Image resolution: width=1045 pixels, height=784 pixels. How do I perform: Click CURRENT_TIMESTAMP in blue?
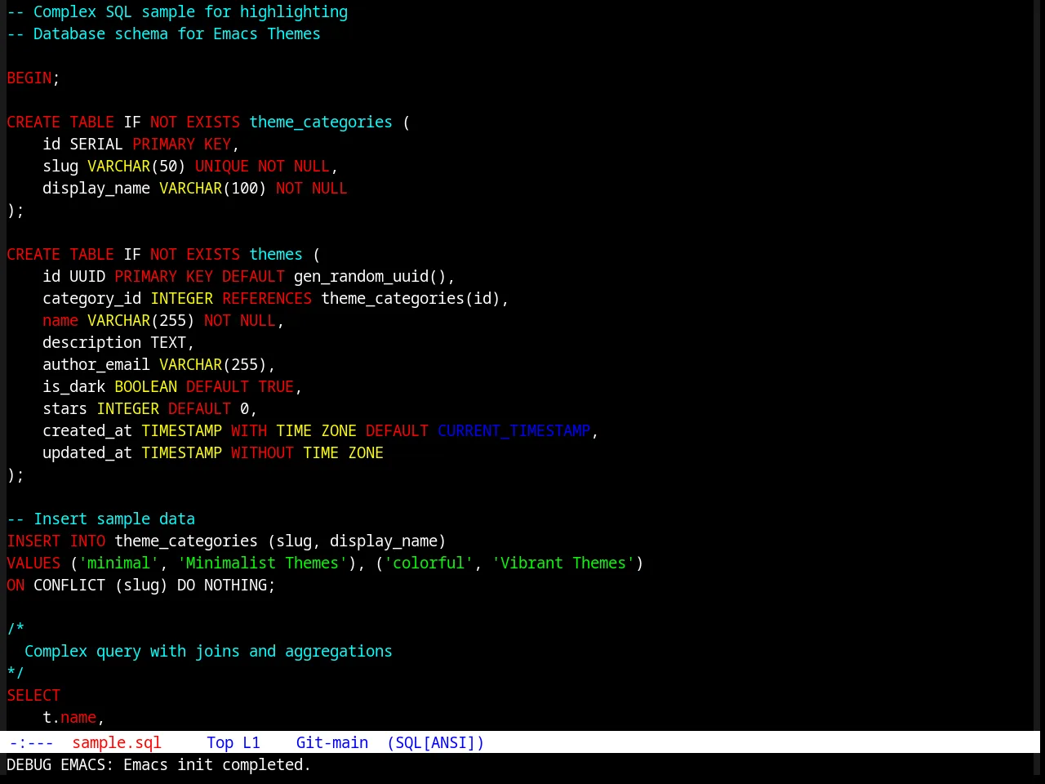(x=514, y=430)
